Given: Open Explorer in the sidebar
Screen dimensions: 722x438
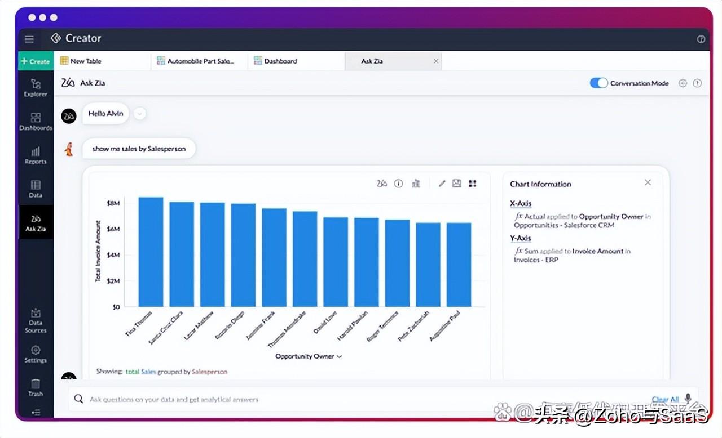Looking at the screenshot, I should click(36, 88).
